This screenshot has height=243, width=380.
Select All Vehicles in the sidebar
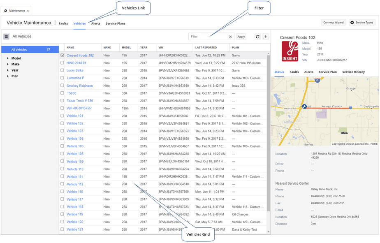[30, 49]
